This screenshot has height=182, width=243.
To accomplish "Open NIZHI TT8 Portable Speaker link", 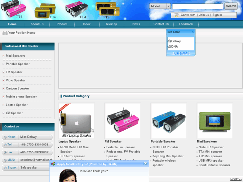I will [165, 149].
